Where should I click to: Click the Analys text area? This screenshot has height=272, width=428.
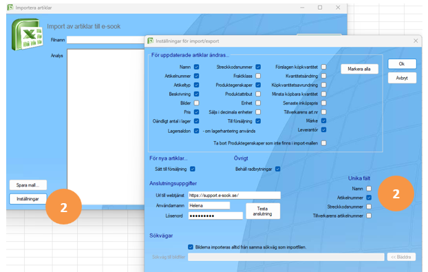pos(106,127)
